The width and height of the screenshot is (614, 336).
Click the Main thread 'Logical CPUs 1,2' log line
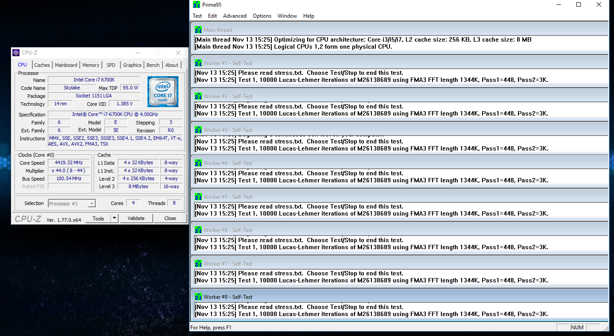[x=293, y=46]
